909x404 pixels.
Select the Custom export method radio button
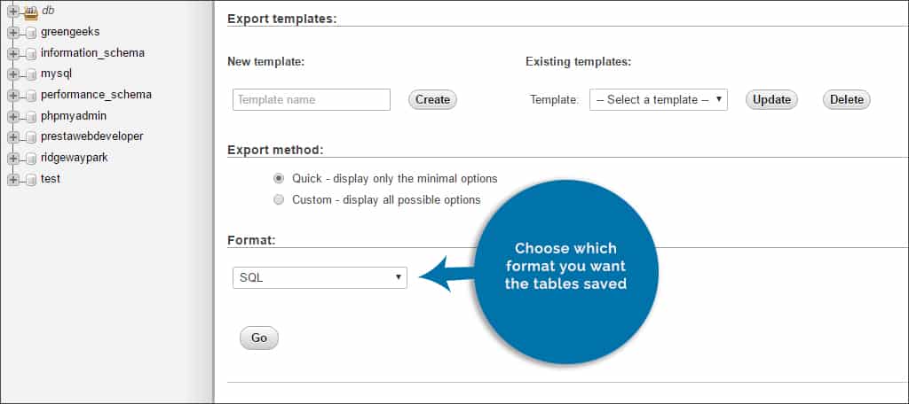click(279, 199)
